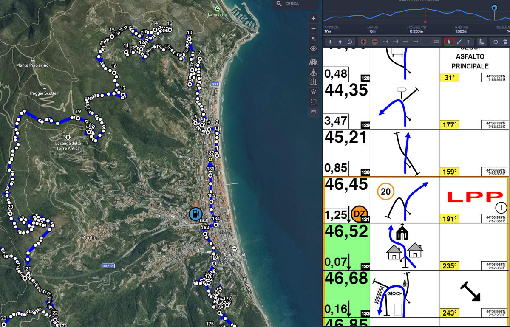Select the fourth thick track style icon
510x327 pixels.
(x=416, y=42)
